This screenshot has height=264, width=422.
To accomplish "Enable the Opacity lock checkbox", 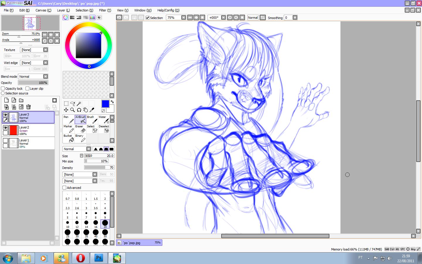I will pyautogui.click(x=3, y=89).
